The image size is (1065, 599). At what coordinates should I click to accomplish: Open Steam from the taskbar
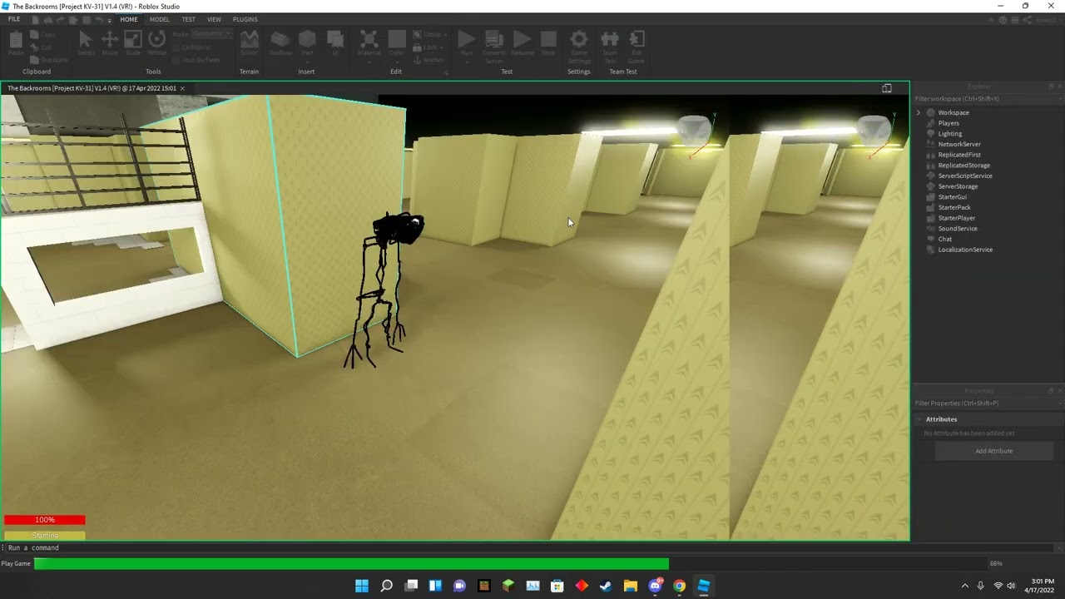[x=606, y=586]
